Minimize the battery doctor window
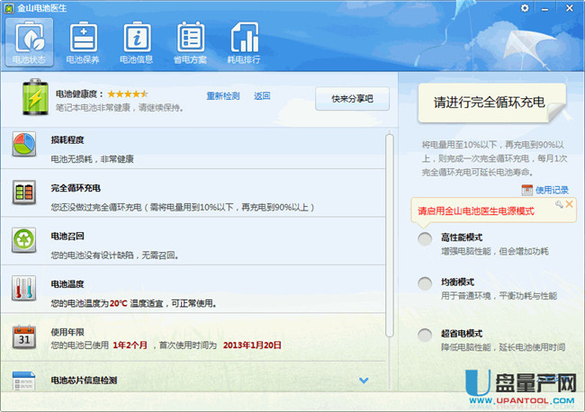This screenshot has height=412, width=585. (545, 9)
